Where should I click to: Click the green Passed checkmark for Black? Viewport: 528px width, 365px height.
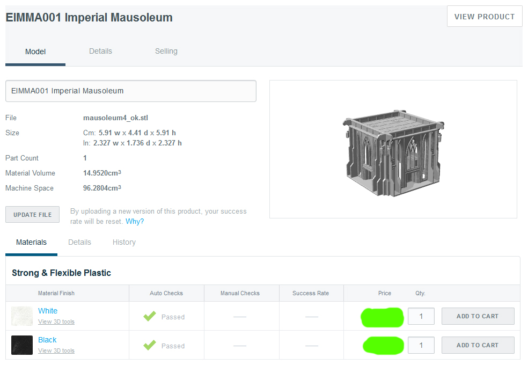coord(150,346)
